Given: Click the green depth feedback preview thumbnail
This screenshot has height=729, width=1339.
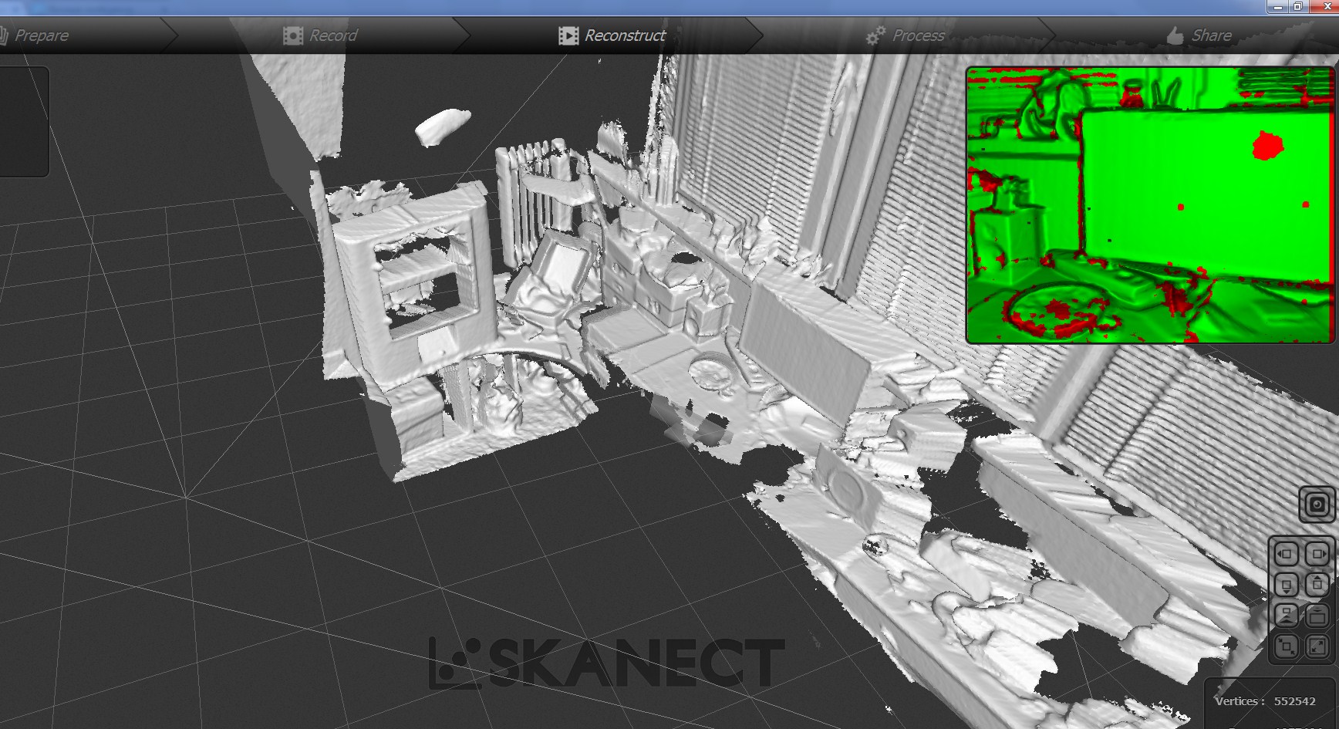Looking at the screenshot, I should (x=1149, y=204).
